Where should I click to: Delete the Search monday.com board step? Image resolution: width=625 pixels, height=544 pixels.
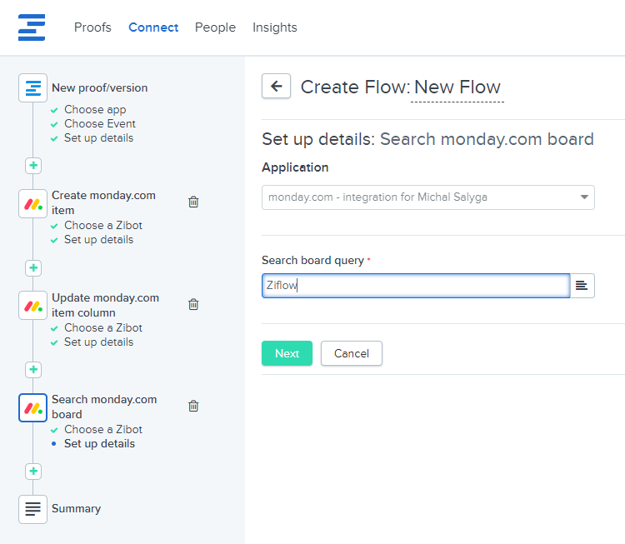pyautogui.click(x=193, y=406)
